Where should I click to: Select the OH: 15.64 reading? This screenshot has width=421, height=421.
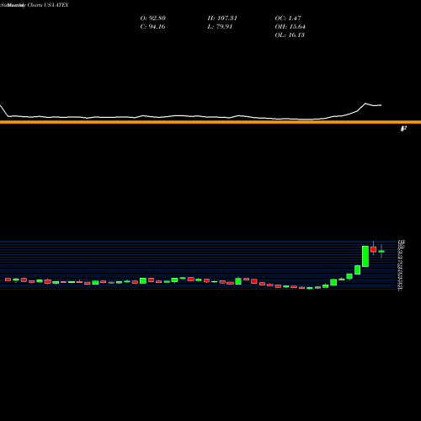290,27
